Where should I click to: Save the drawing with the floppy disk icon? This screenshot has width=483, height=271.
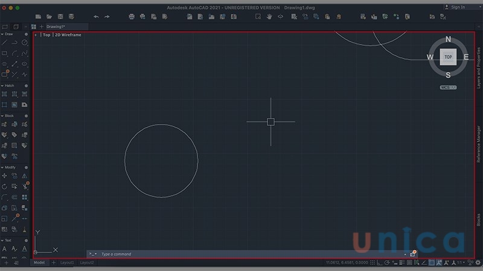60,17
